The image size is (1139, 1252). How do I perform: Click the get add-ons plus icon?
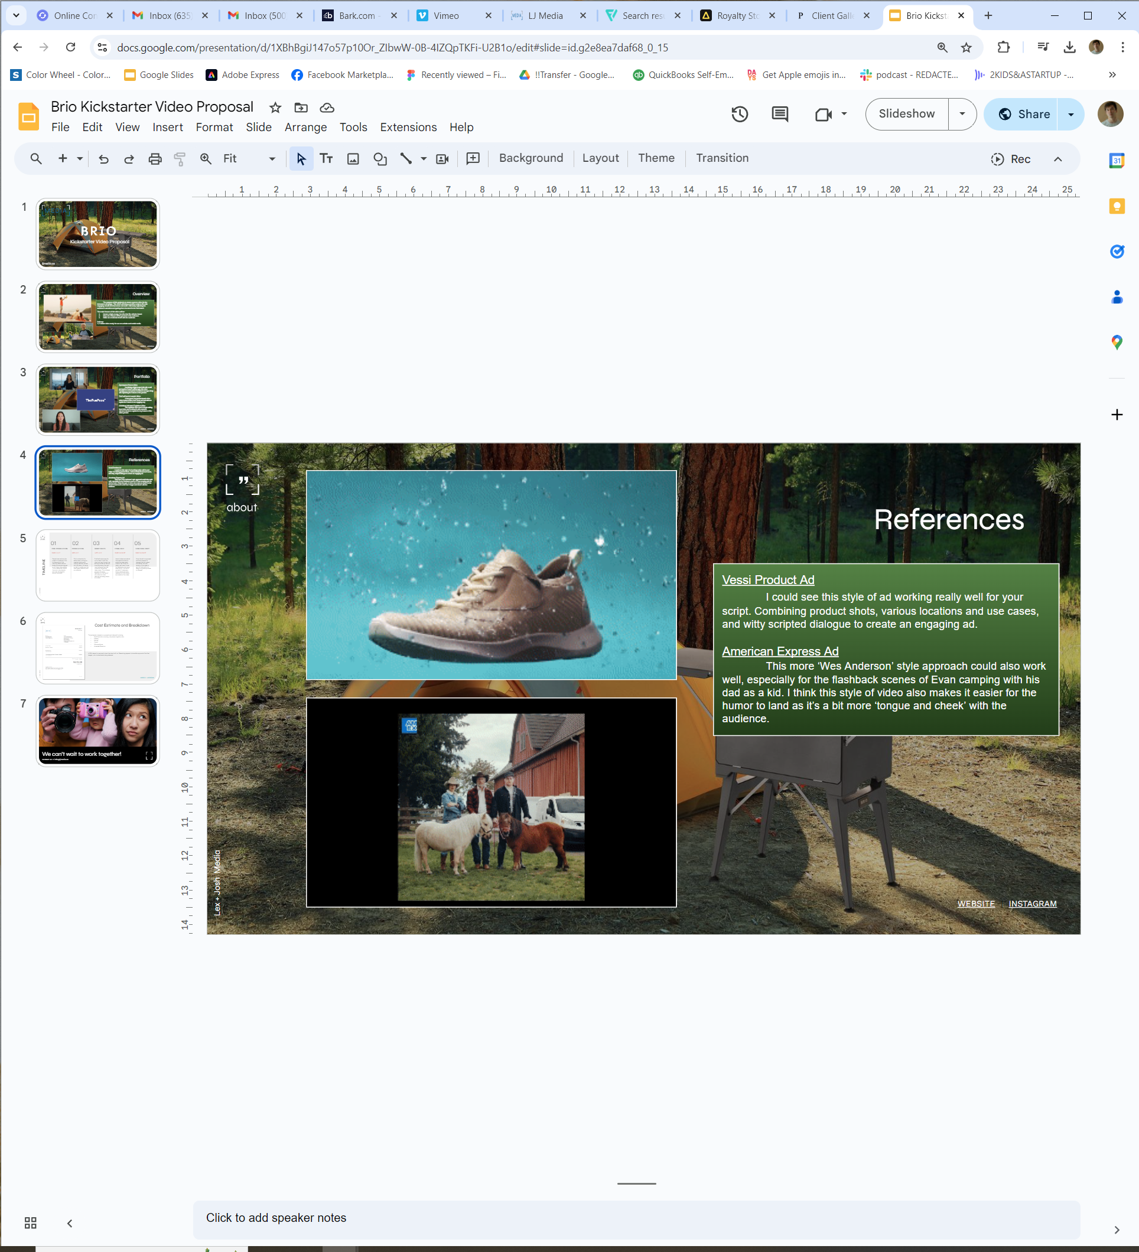coord(1117,414)
